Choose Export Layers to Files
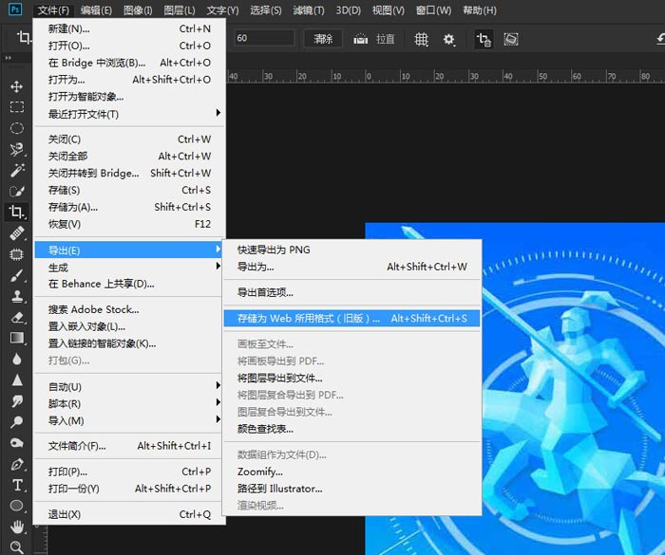The width and height of the screenshot is (665, 555). [x=351, y=378]
